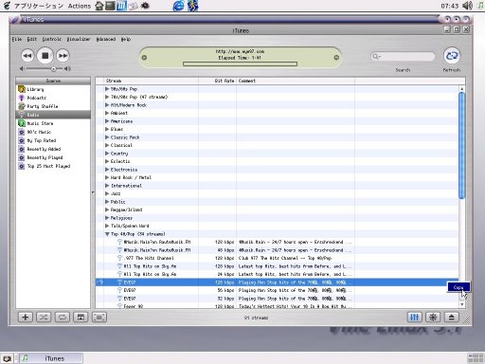The height and width of the screenshot is (364, 485).
Task: Click the eject disc button
Action: [x=452, y=317]
